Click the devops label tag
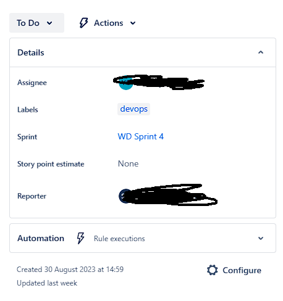The width and height of the screenshot is (283, 301). [133, 109]
